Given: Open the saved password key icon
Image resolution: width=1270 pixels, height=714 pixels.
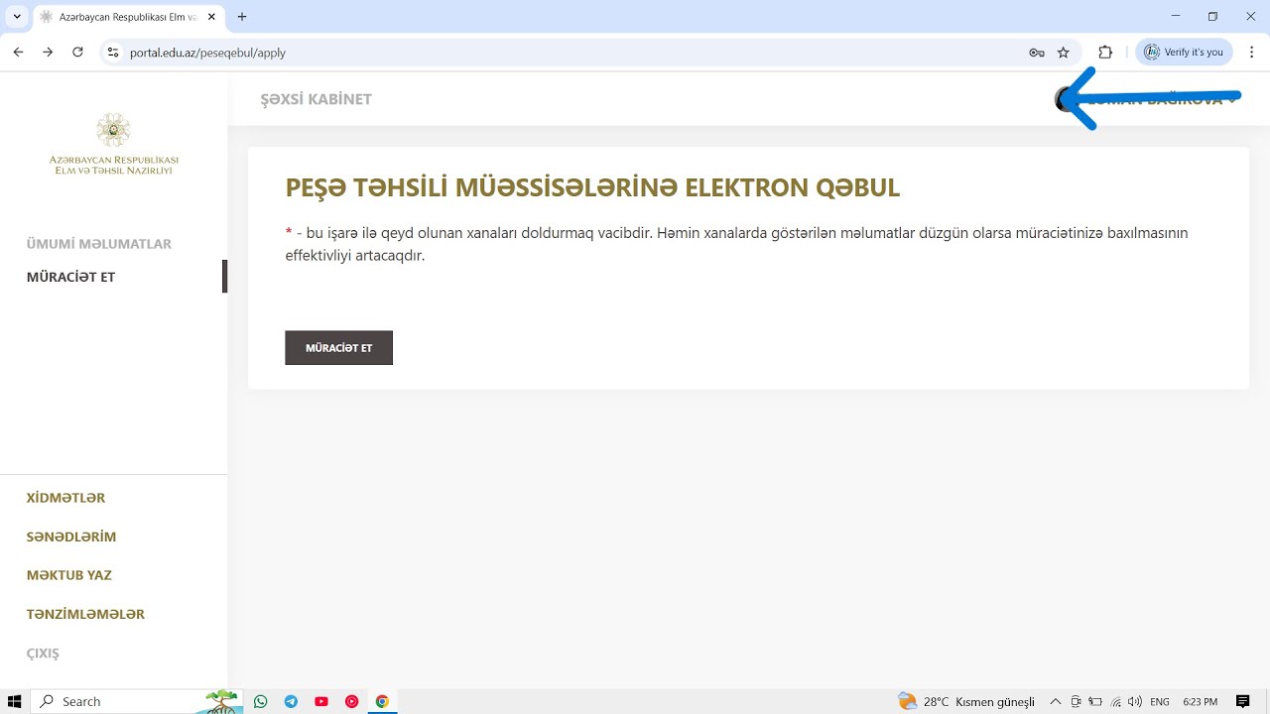Looking at the screenshot, I should tap(1037, 53).
